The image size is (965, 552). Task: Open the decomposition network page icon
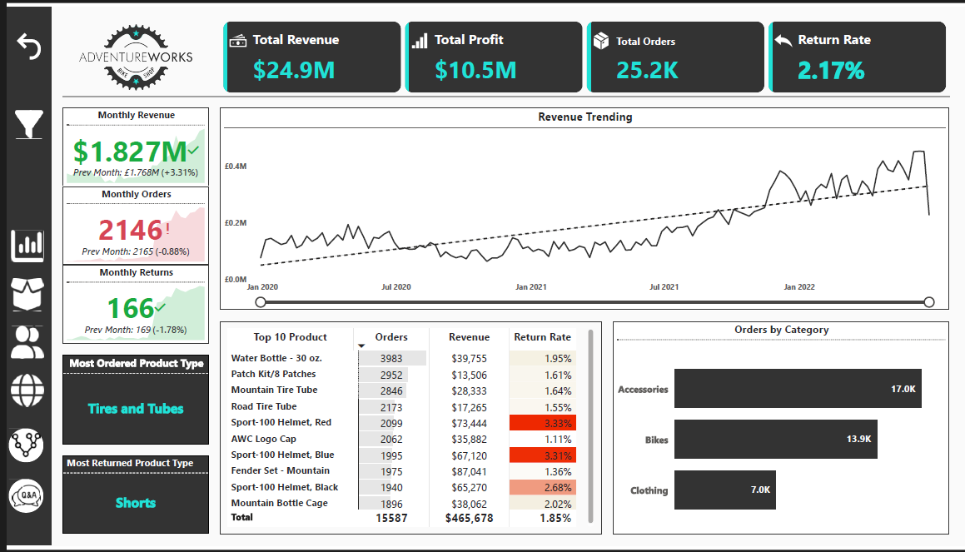[x=27, y=444]
